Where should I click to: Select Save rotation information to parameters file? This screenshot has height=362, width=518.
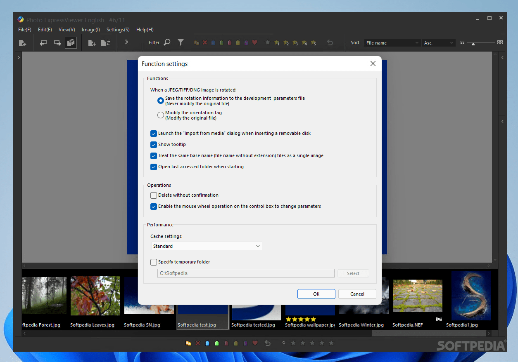pos(161,101)
